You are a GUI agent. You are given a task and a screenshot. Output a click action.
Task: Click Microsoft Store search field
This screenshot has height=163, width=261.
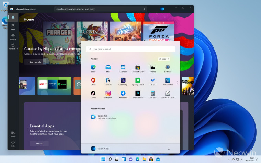100,9
